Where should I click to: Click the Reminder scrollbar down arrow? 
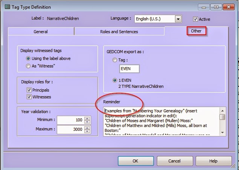[x=222, y=132]
